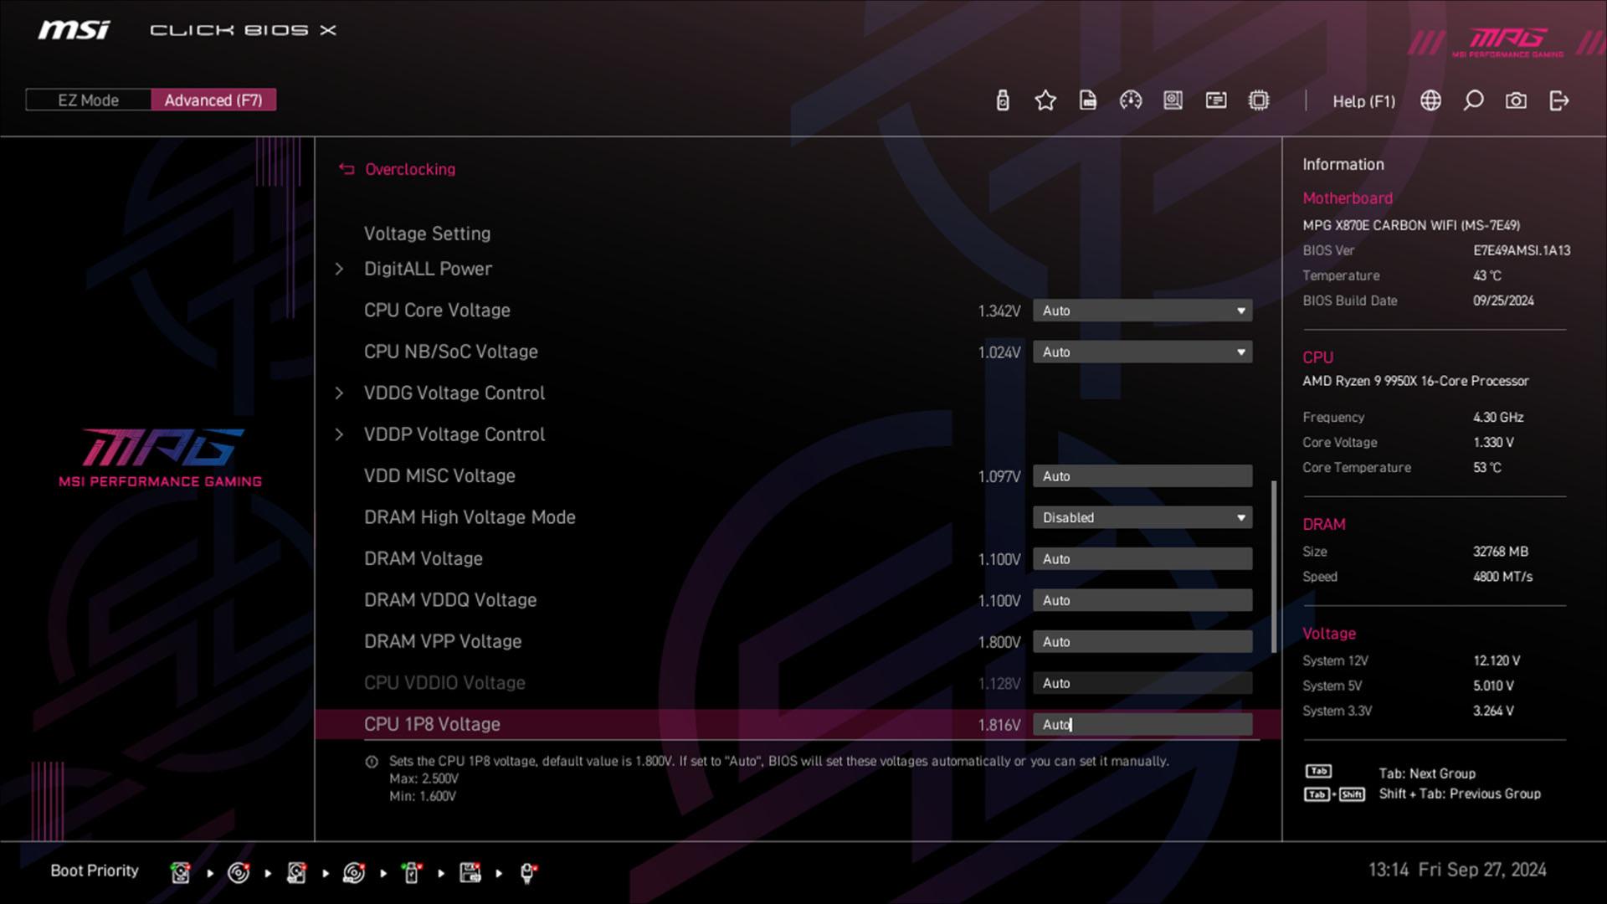Click the BIOS version E7E49AMSI.1A13
Viewport: 1607px width, 904px height.
point(1522,250)
